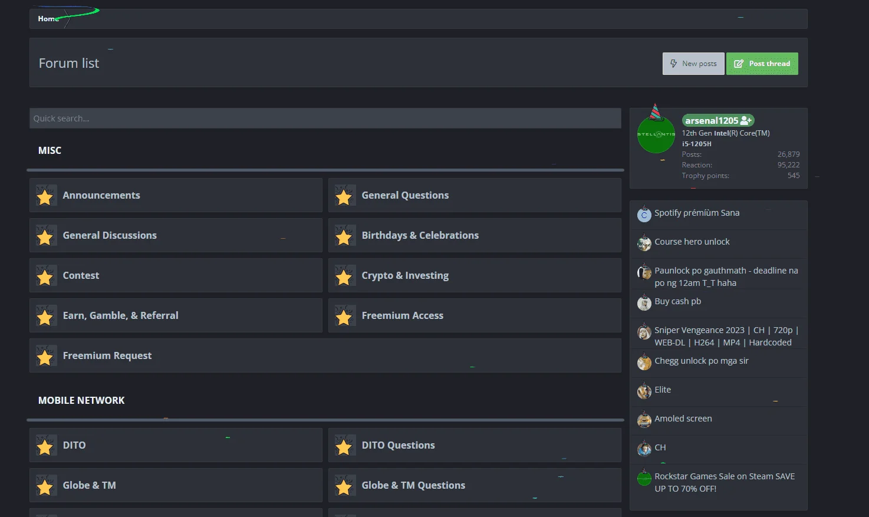
Task: Open the General Questions forum
Action: click(x=405, y=195)
